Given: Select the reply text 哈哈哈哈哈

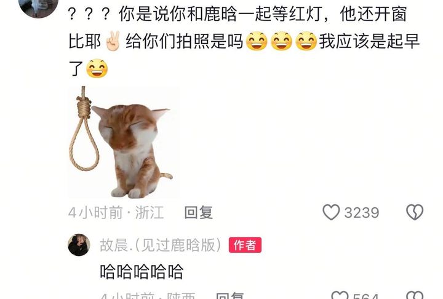Looking at the screenshot, I should 142,271.
